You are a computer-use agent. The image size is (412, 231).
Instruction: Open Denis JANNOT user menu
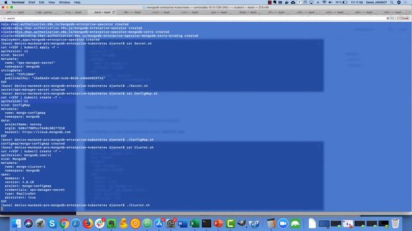[376, 3]
